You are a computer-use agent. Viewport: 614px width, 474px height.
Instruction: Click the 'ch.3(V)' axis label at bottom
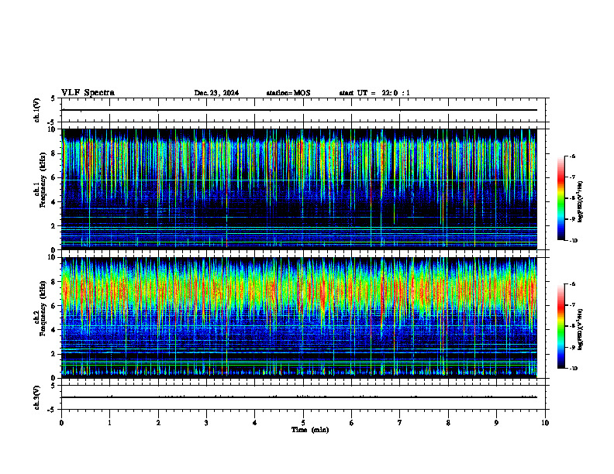point(36,397)
